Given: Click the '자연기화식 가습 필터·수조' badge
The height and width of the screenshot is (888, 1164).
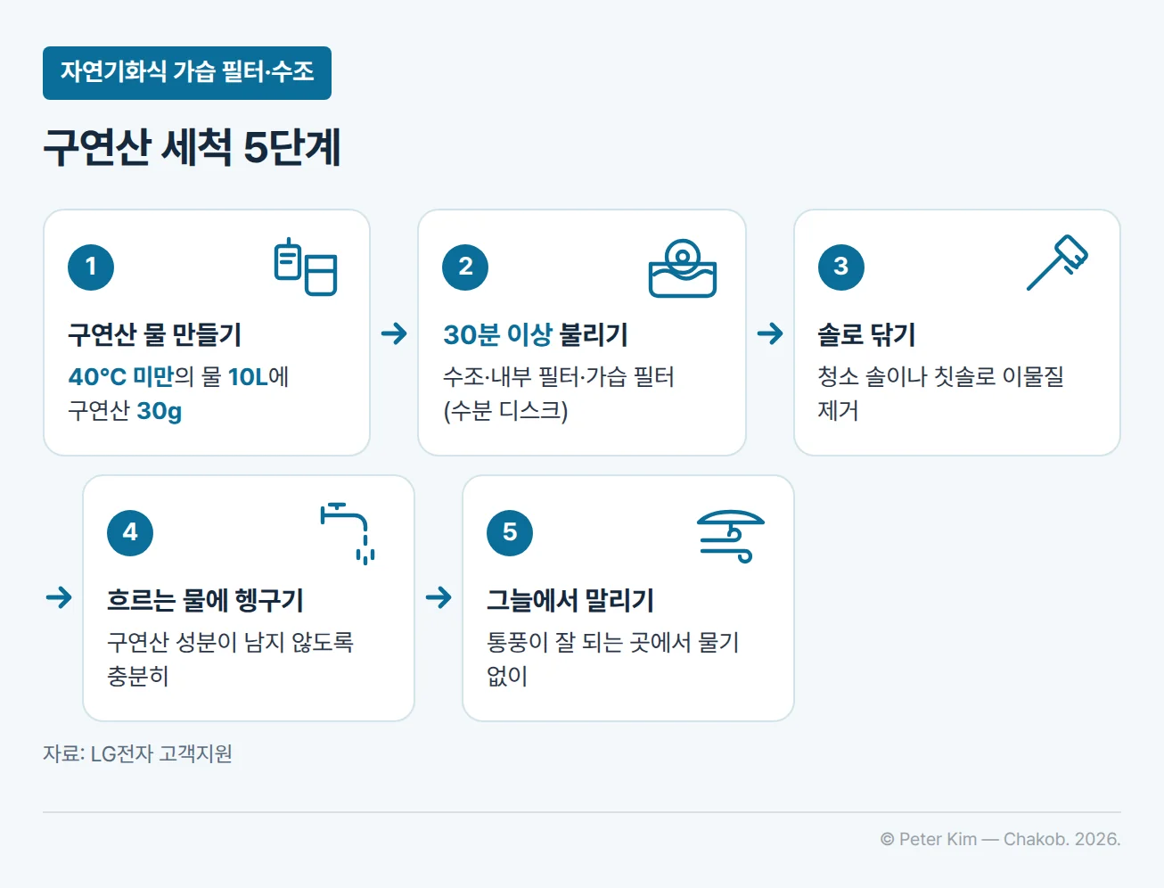Looking at the screenshot, I should (187, 73).
